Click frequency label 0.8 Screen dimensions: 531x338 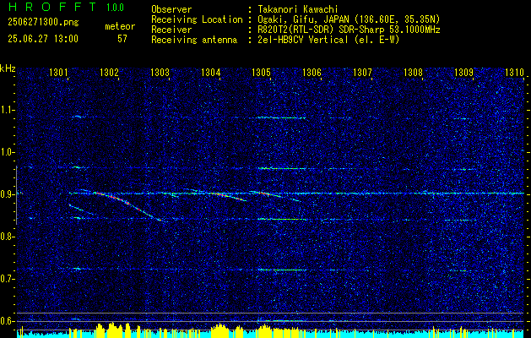[x=7, y=237]
